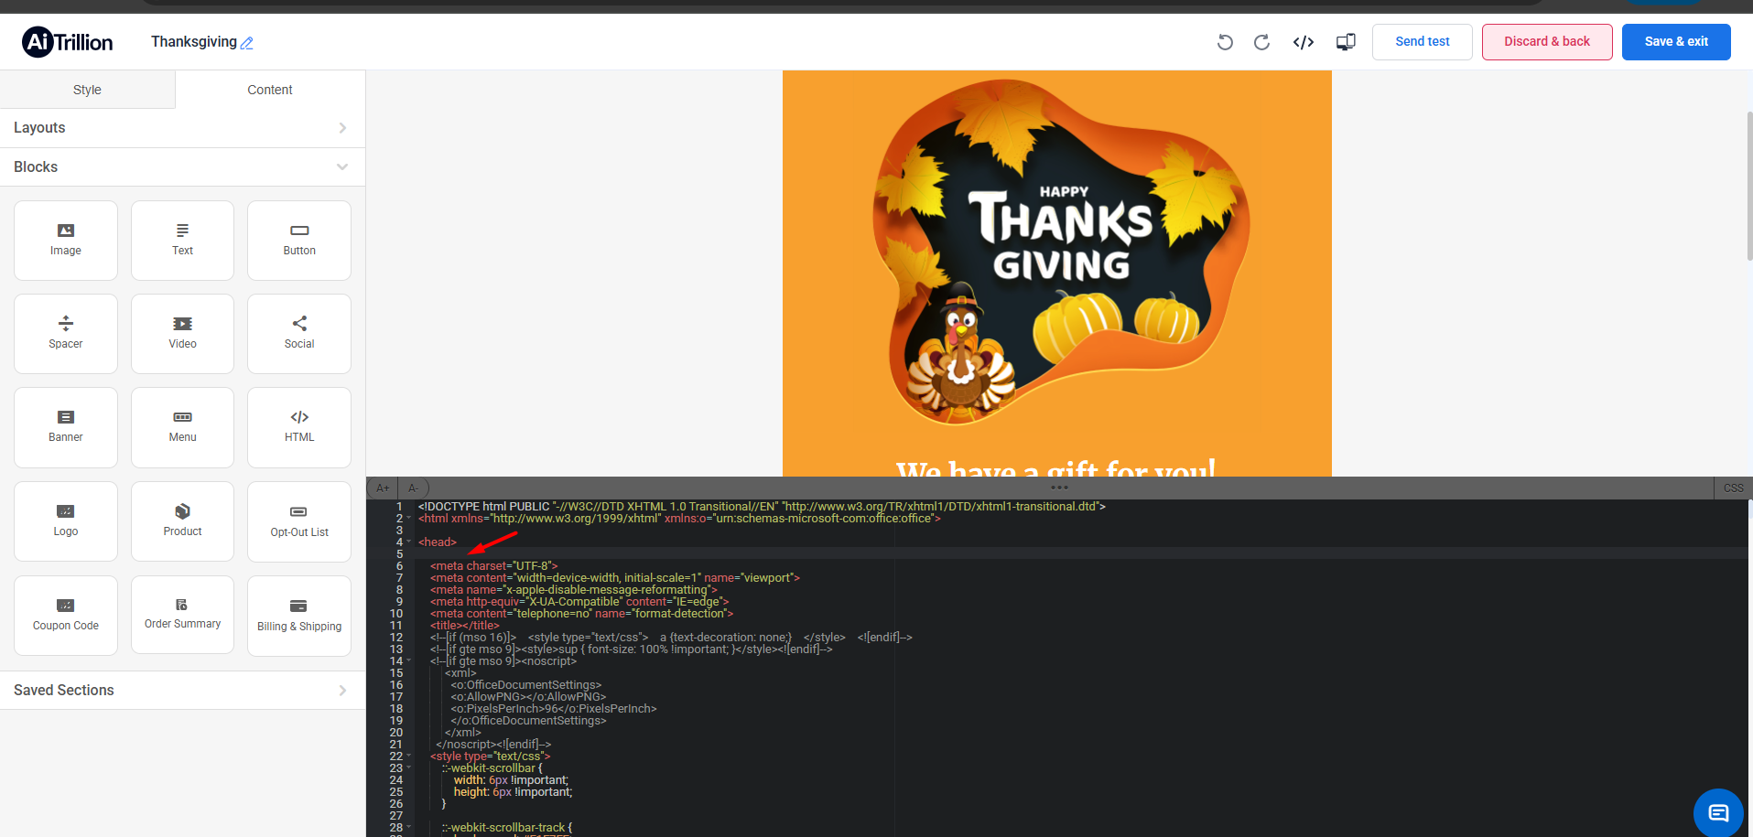This screenshot has width=1753, height=837.
Task: Select the Coupon Code block
Action: [66, 615]
